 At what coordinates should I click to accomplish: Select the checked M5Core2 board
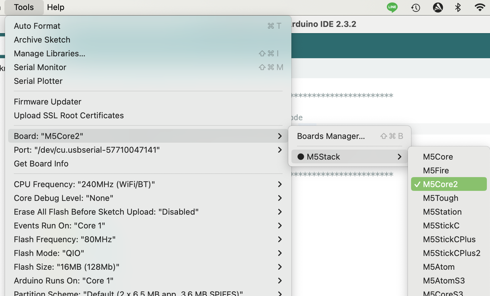pos(449,184)
